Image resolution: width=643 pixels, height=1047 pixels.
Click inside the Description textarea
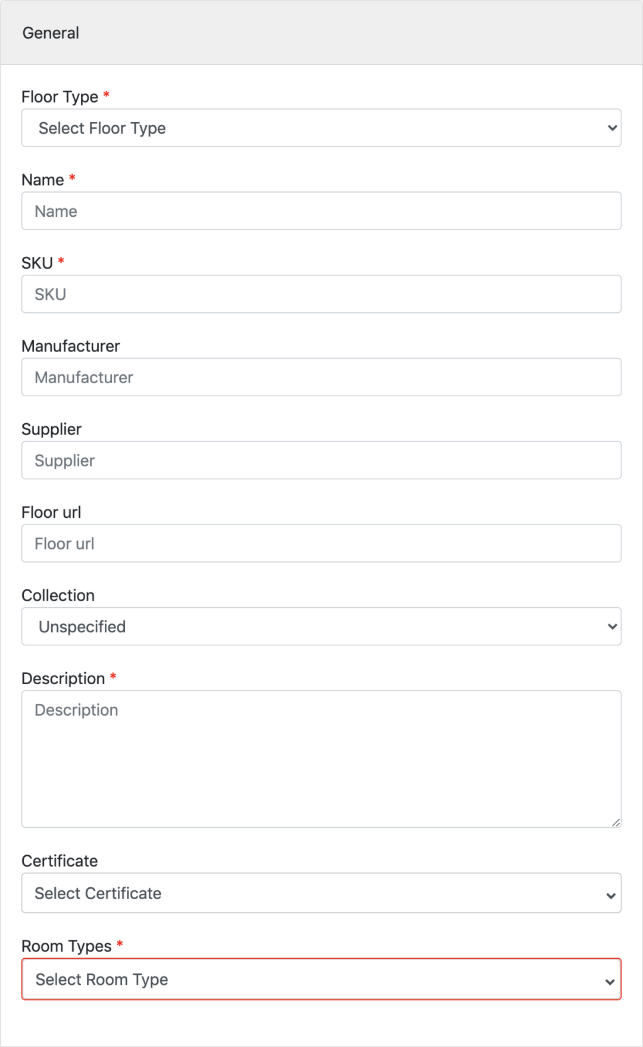tap(321, 759)
